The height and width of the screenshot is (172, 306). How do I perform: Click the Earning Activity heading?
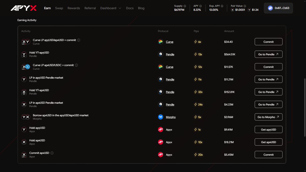point(27,20)
